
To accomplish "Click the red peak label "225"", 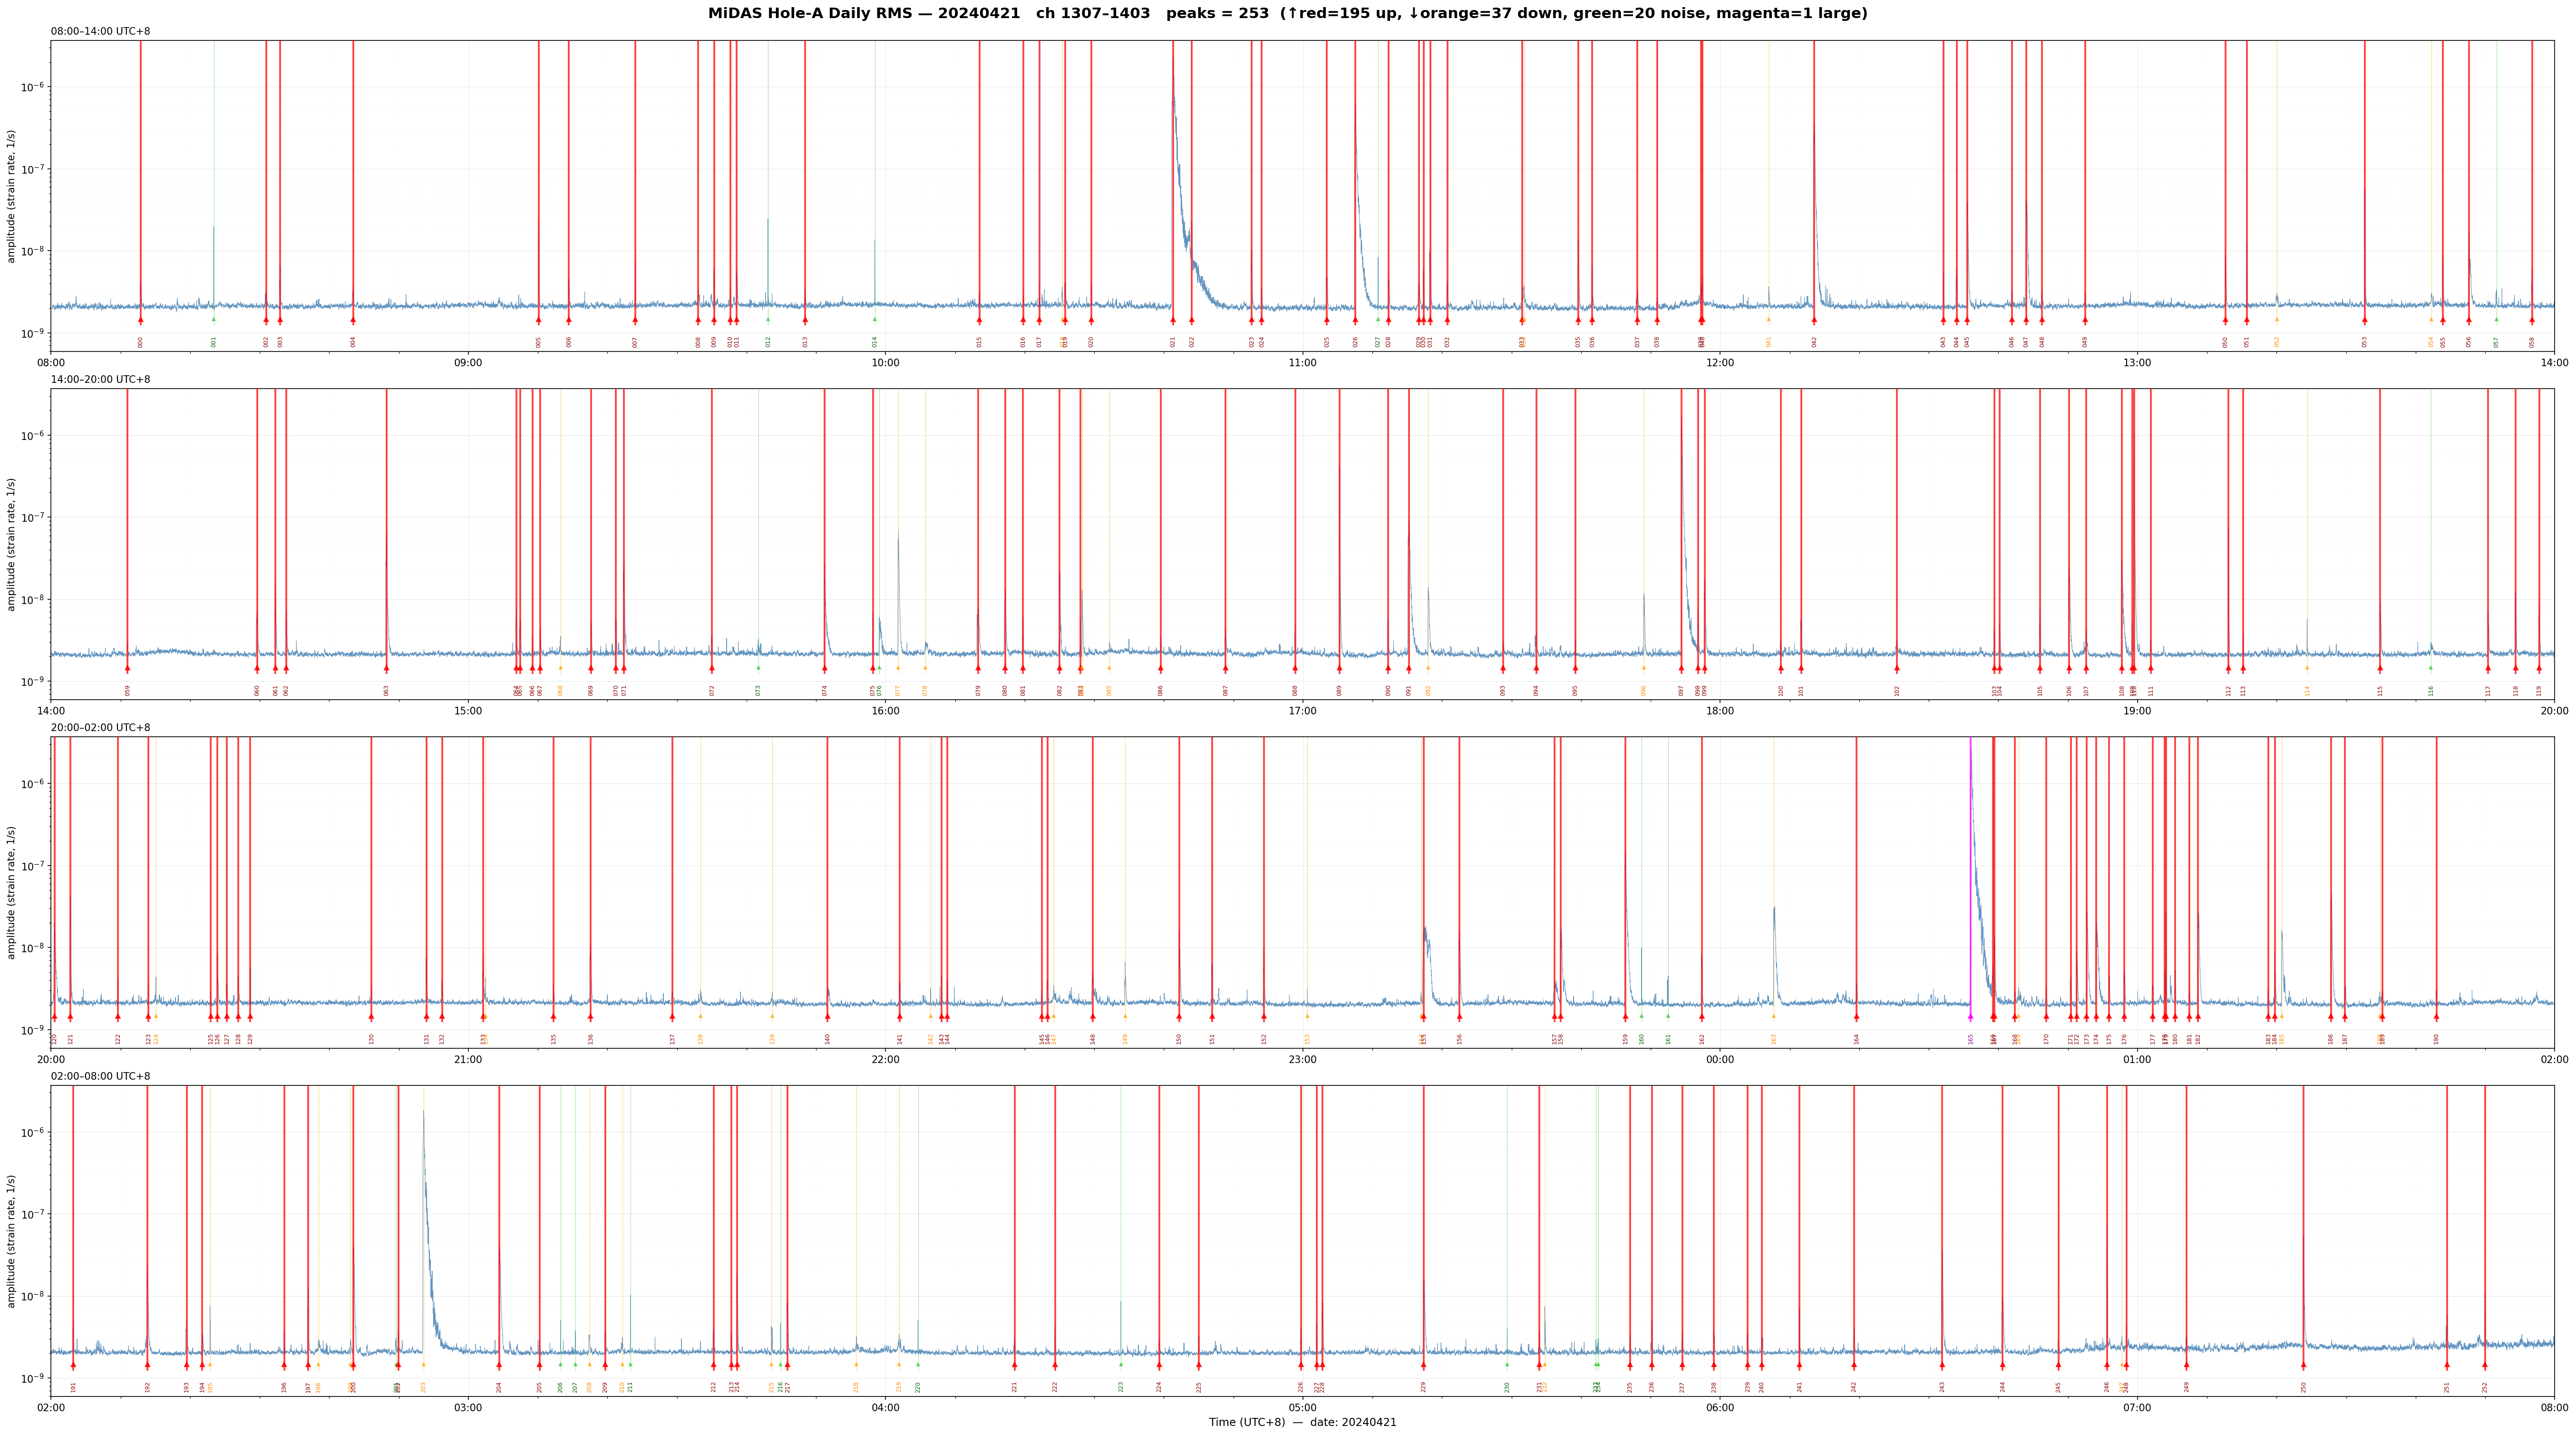I will click(1199, 1387).
